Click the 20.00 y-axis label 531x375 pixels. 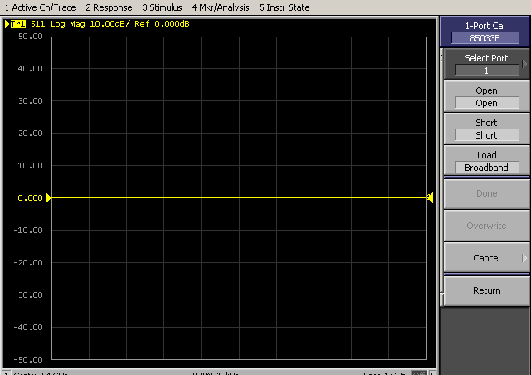(x=31, y=133)
